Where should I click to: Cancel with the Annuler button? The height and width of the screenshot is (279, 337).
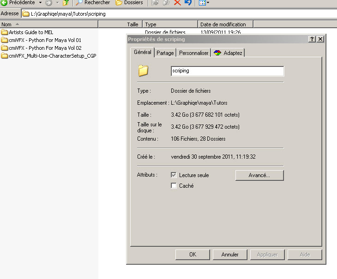[x=230, y=255]
